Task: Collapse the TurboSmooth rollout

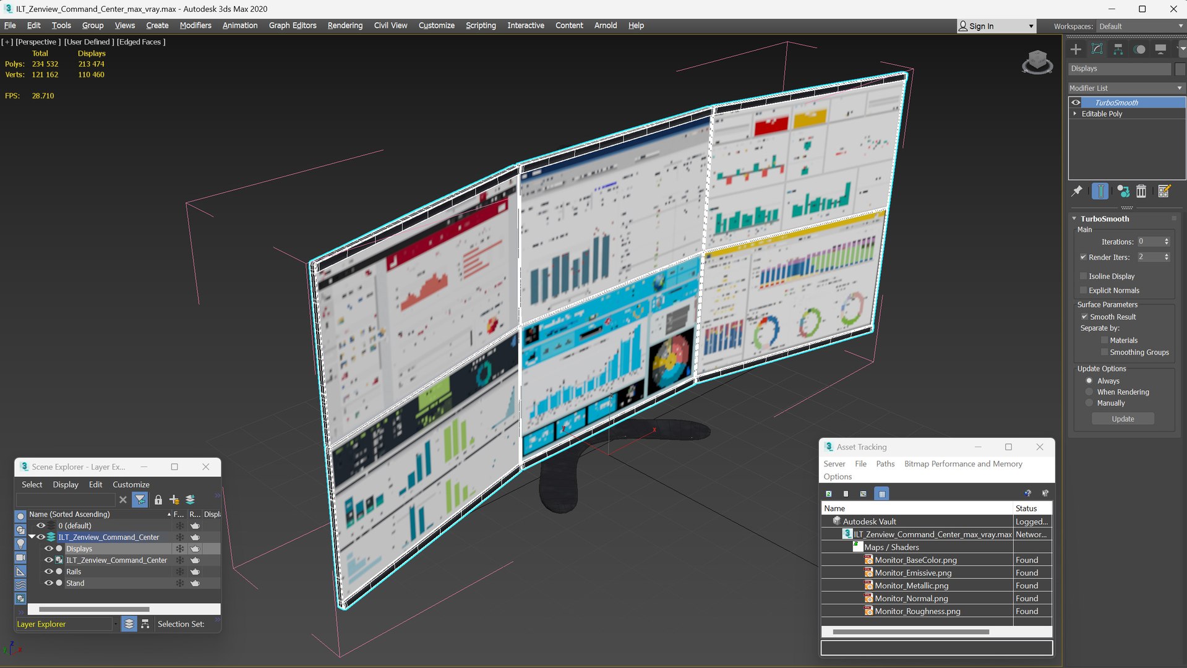Action: (x=1074, y=219)
